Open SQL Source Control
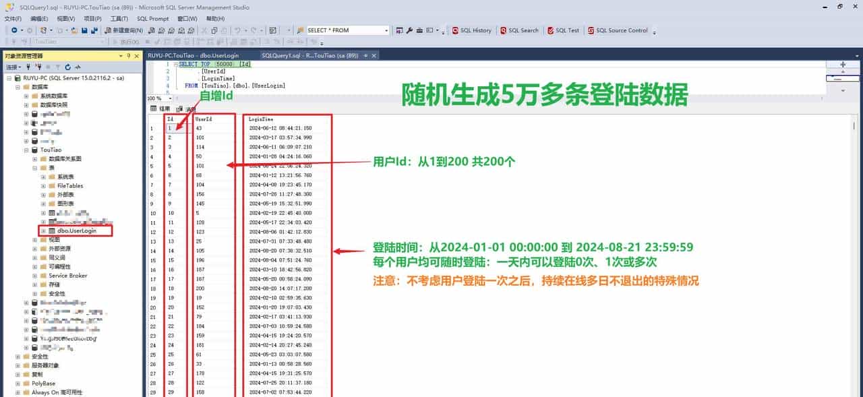 point(618,30)
